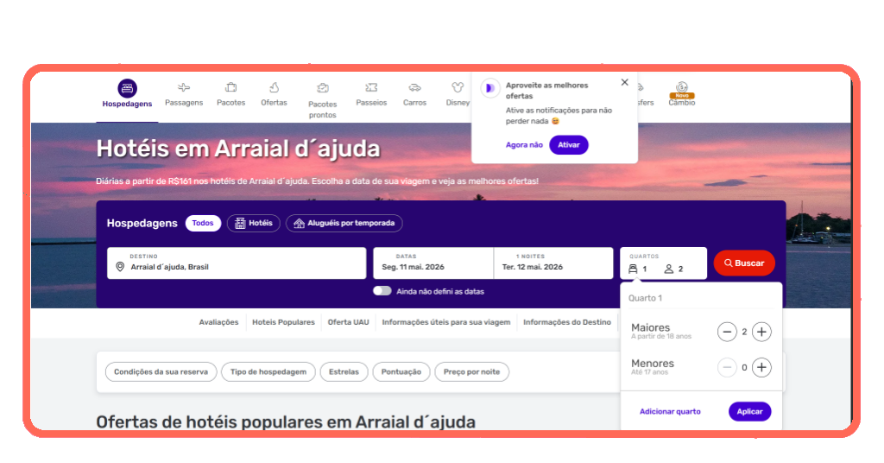Open Preço por noite filter

coord(472,372)
